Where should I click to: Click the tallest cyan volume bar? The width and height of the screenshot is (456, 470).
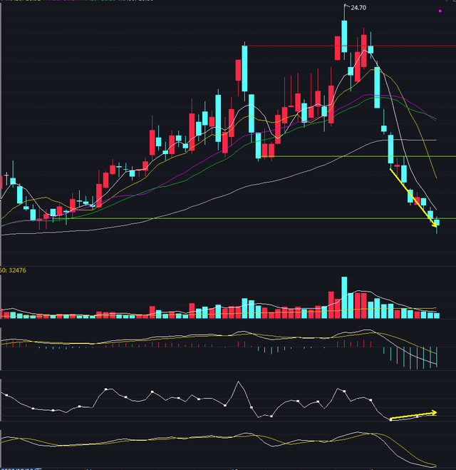(344, 297)
